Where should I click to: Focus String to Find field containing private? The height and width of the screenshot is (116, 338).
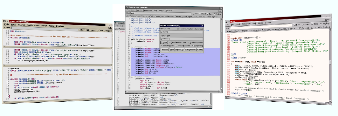pyautogui.click(x=182, y=32)
